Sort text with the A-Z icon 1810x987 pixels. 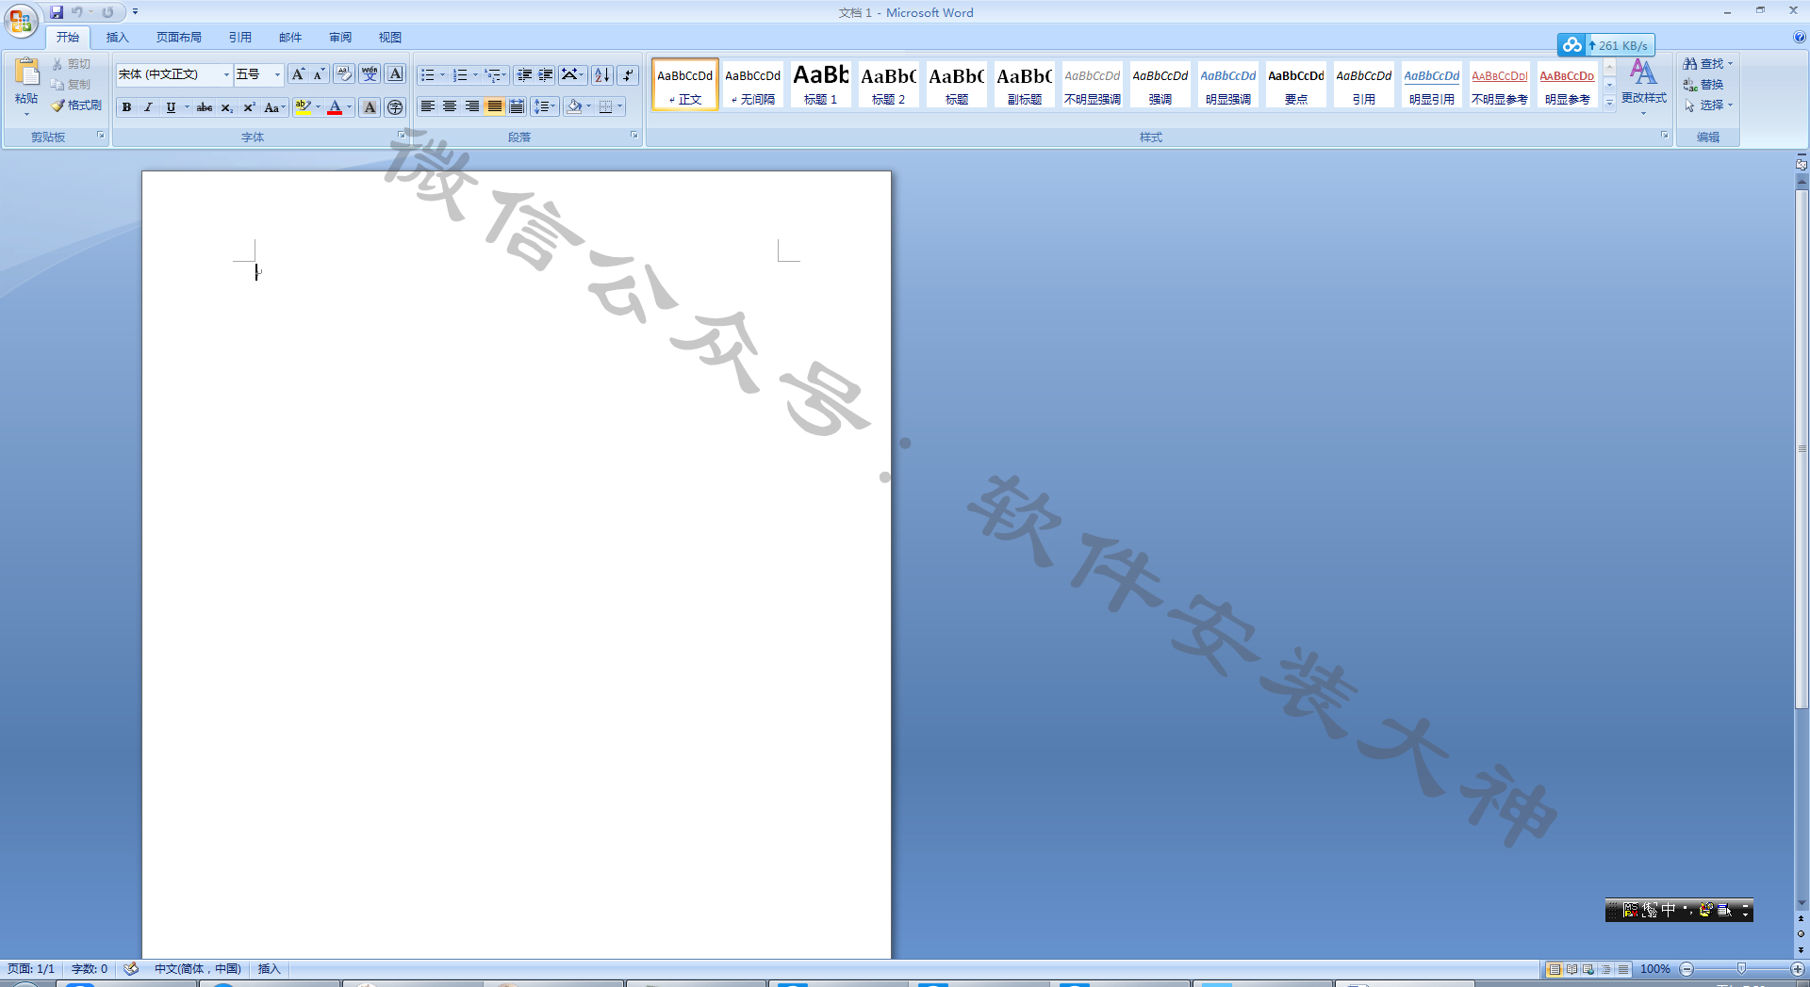point(601,74)
